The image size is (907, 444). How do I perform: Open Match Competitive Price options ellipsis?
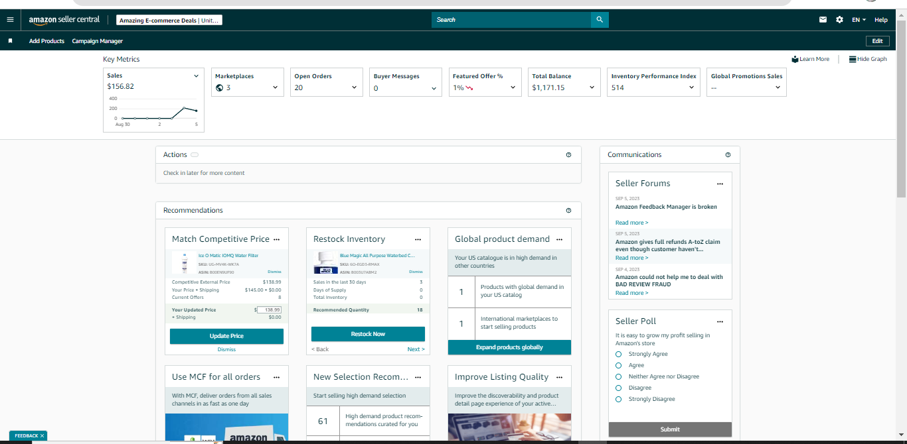click(277, 239)
